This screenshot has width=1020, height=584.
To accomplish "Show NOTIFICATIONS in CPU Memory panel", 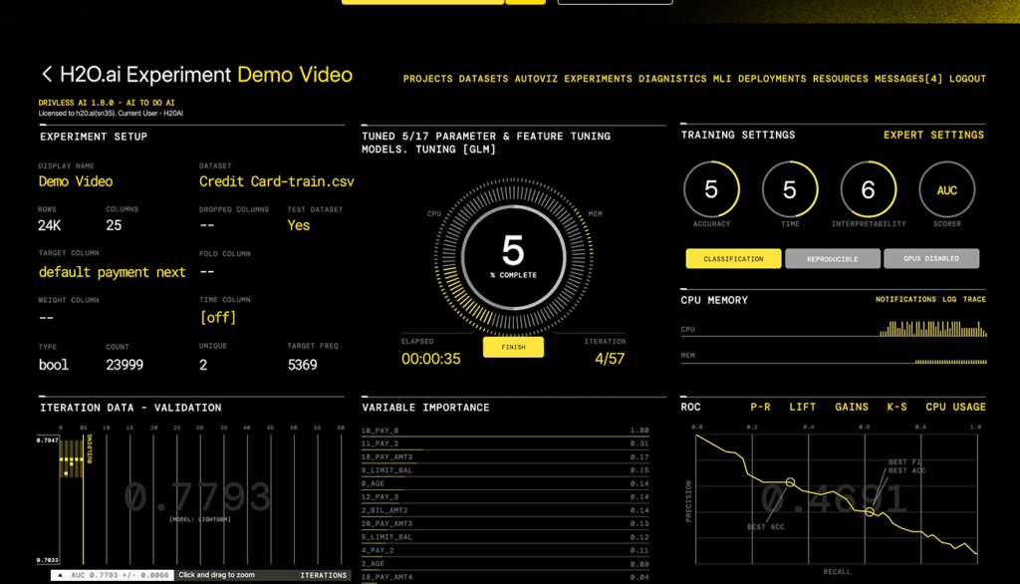I will click(905, 300).
